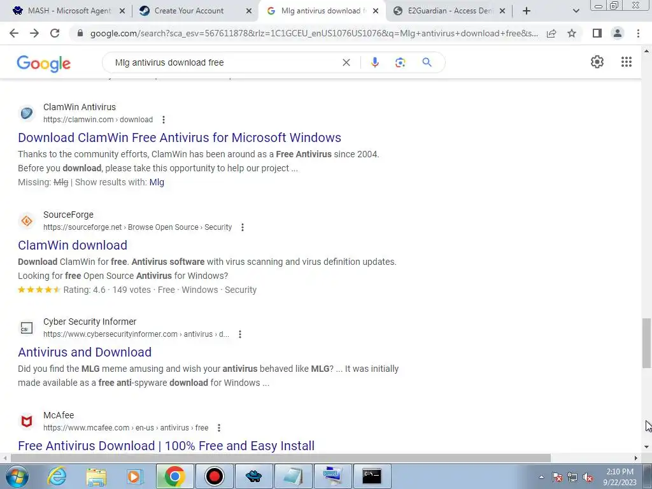Start voice search with the microphone

click(x=374, y=62)
